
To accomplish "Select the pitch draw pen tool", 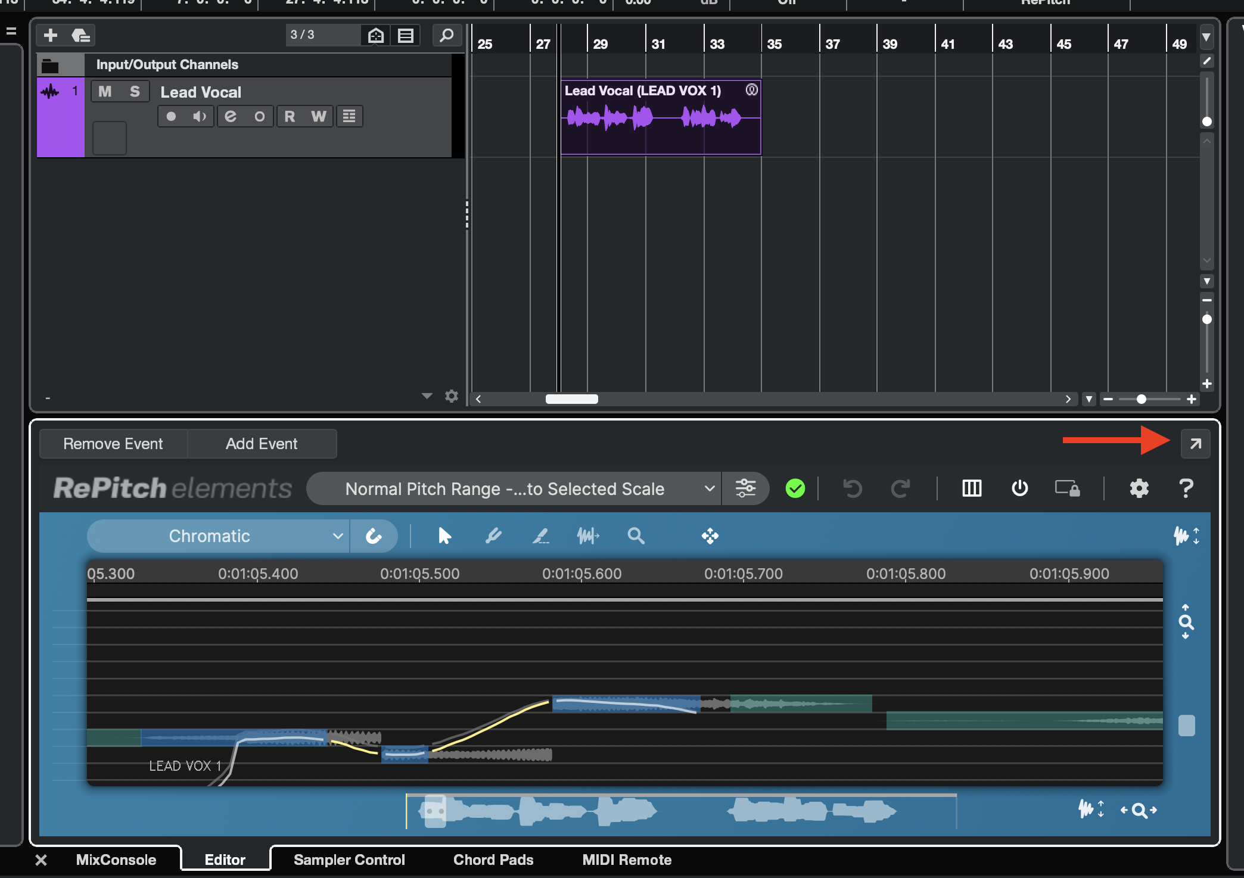I will pyautogui.click(x=540, y=536).
